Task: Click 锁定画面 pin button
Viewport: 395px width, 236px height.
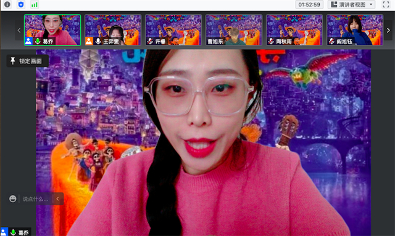Action: click(x=27, y=61)
